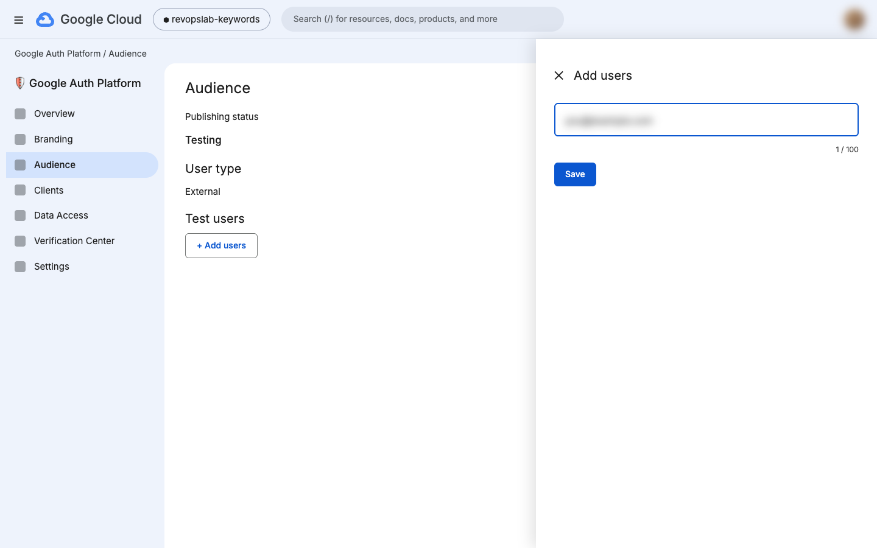Click the Data Access sidebar icon
This screenshot has width=877, height=548.
tap(20, 216)
